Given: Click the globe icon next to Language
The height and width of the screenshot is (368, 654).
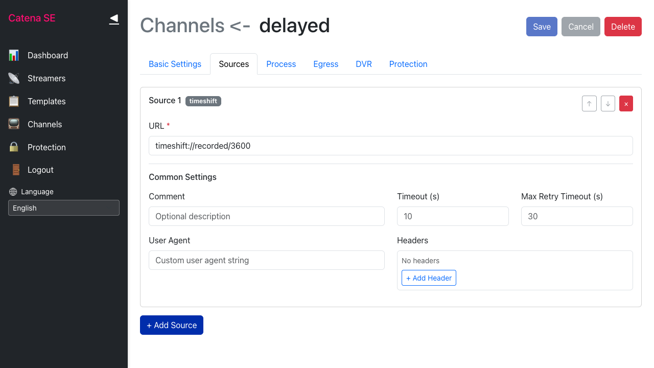Looking at the screenshot, I should click(x=12, y=192).
